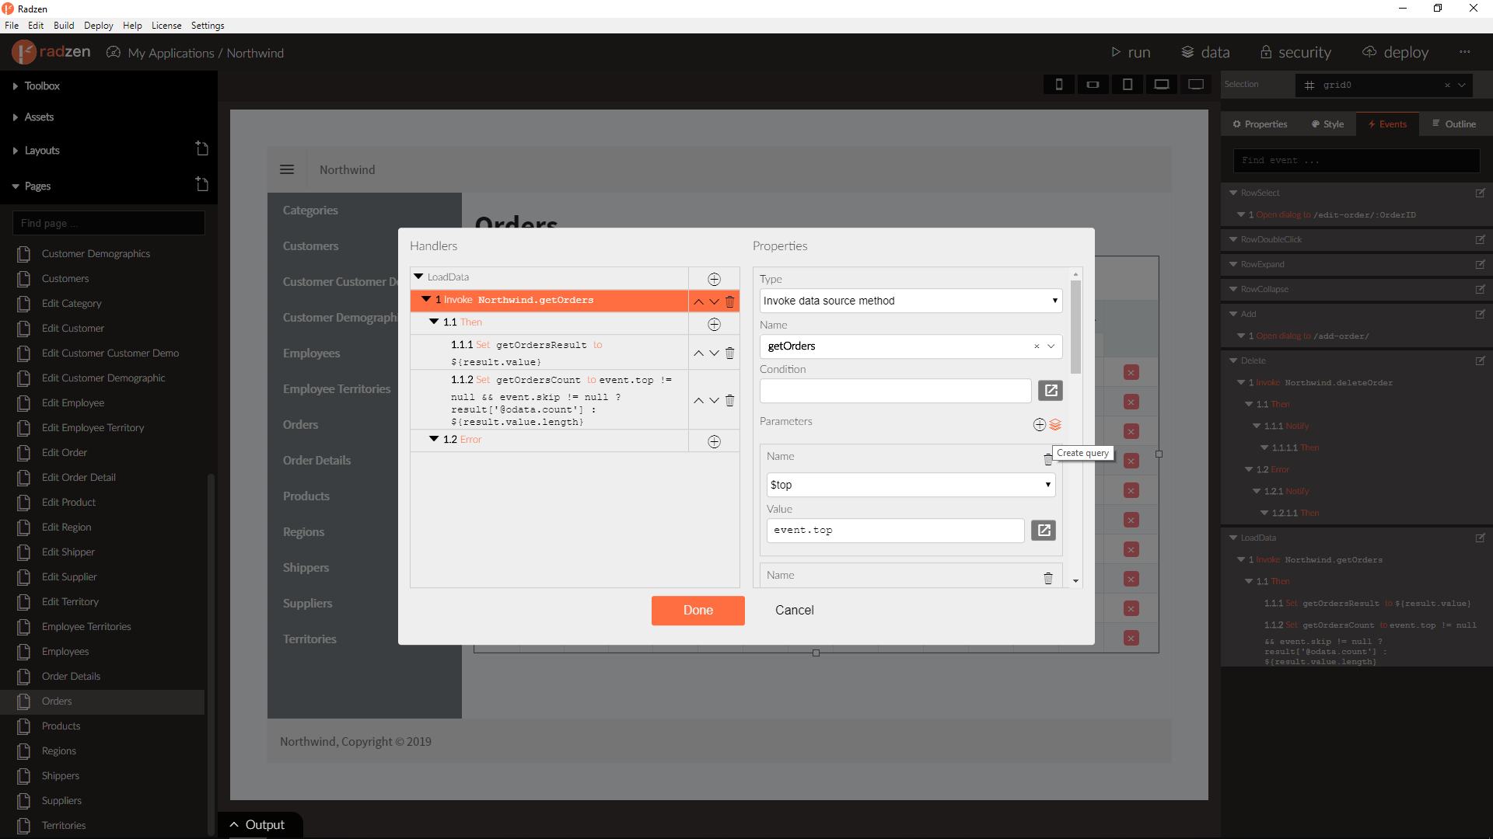
Task: Cancel the handlers dialog
Action: (794, 611)
